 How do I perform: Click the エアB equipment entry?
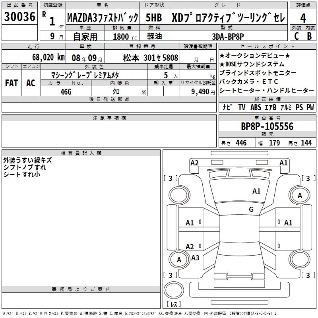point(271,107)
